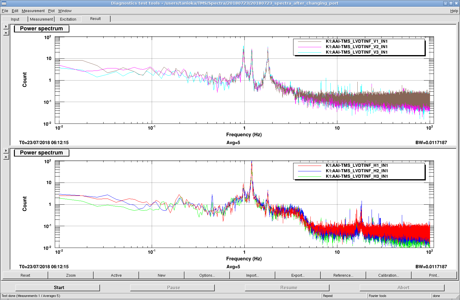The width and height of the screenshot is (460, 300).
Task: Open the Plot menu
Action: pyautogui.click(x=51, y=11)
